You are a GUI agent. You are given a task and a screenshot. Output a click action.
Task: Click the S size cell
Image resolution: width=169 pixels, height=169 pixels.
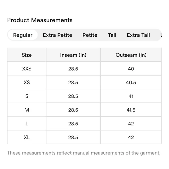click(x=27, y=96)
